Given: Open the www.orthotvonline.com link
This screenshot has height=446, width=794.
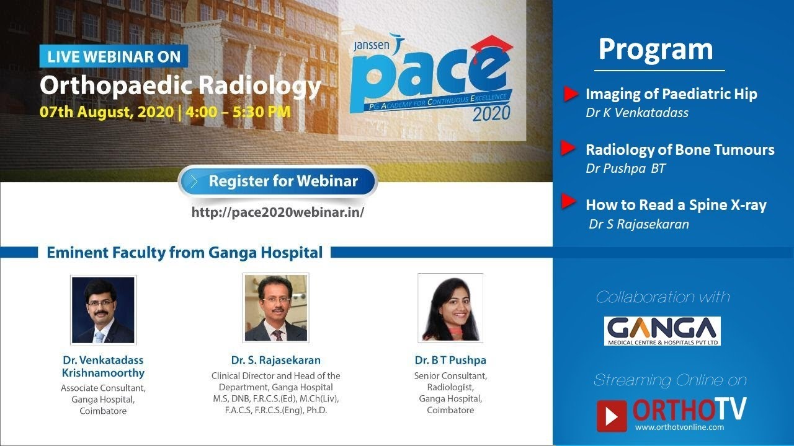Looking at the screenshot, I should [x=679, y=427].
